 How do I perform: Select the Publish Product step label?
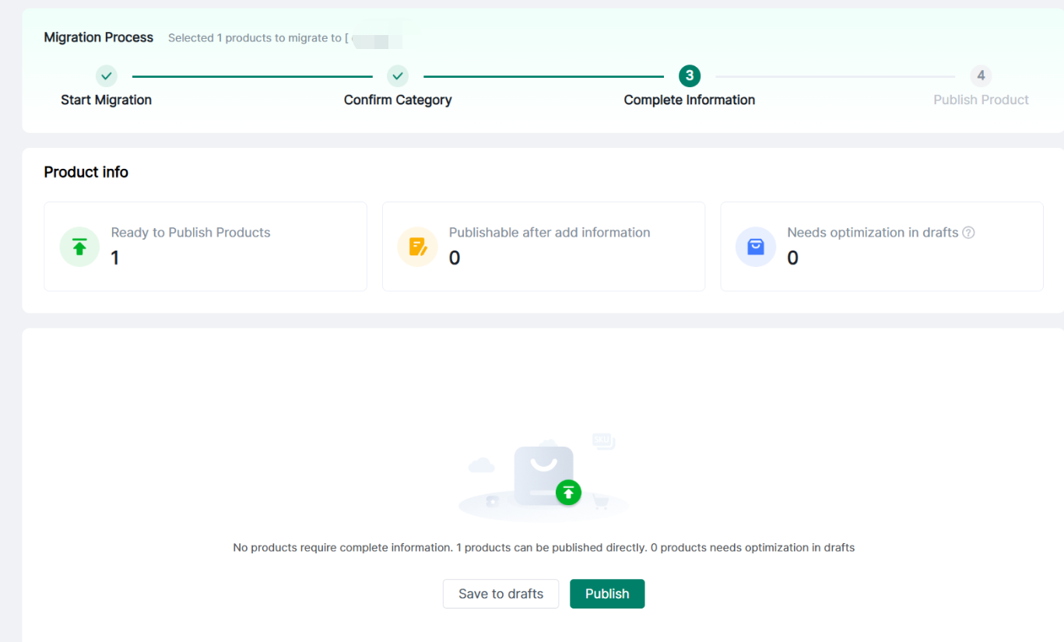(981, 100)
